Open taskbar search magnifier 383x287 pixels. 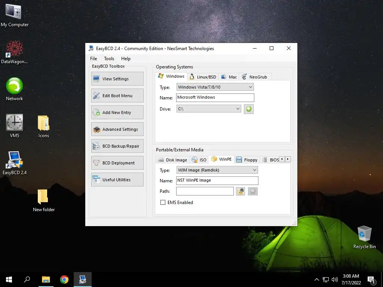pos(27,280)
